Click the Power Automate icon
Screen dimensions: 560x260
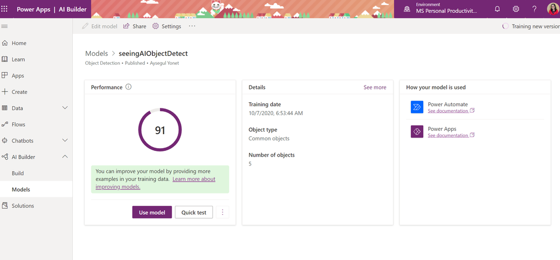click(417, 107)
